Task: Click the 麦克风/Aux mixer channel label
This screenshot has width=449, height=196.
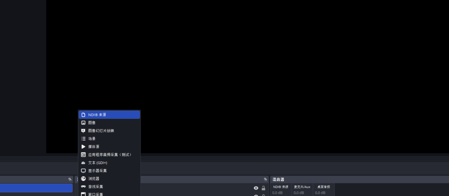Action: point(302,187)
